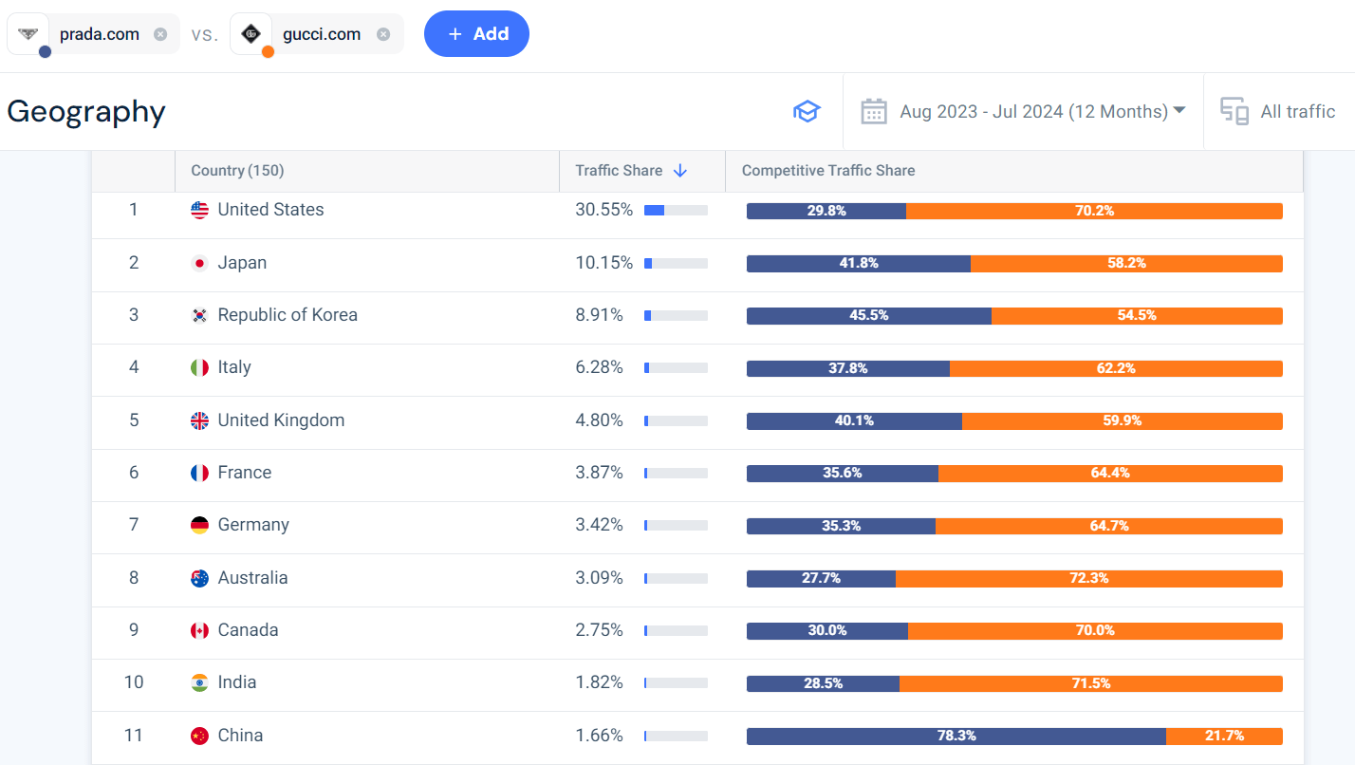Click the Australia flag icon
Viewport: 1355px width, 765px height.
[199, 578]
